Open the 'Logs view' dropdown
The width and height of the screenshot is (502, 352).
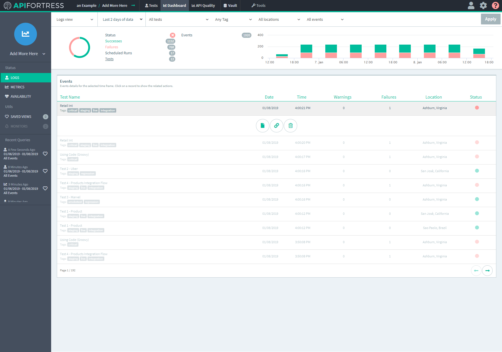point(74,19)
